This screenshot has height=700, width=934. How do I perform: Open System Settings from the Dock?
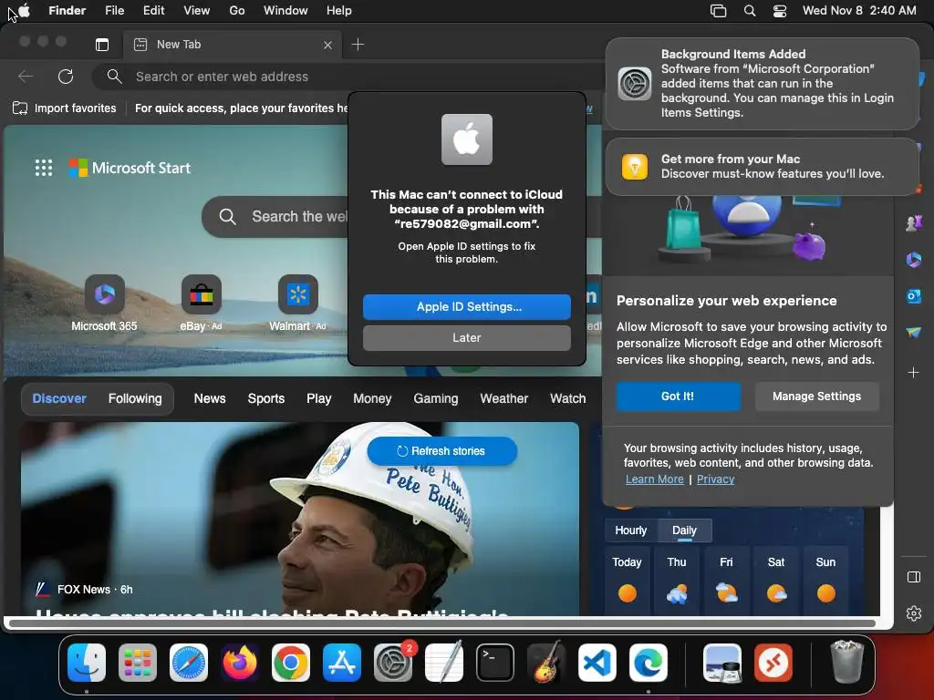pyautogui.click(x=393, y=663)
